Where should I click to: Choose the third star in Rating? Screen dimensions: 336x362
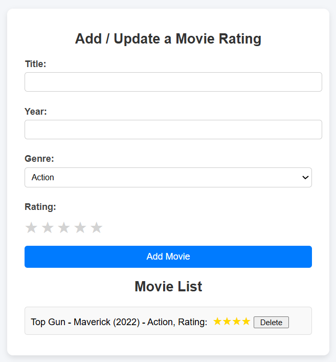64,228
